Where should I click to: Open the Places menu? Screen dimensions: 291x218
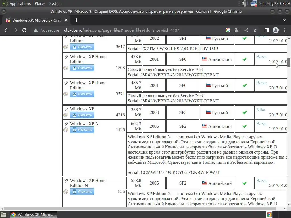(40, 3)
